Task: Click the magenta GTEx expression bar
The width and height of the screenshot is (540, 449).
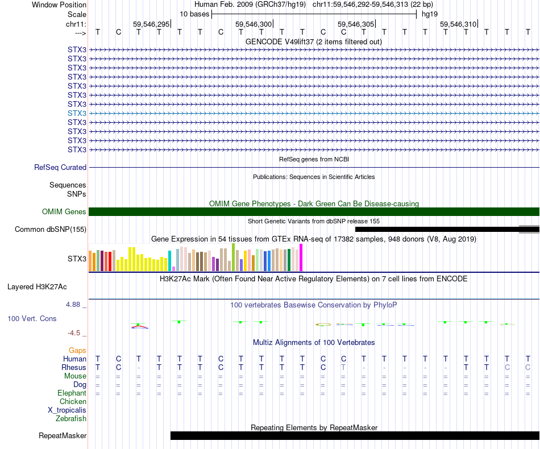Action: (301, 257)
